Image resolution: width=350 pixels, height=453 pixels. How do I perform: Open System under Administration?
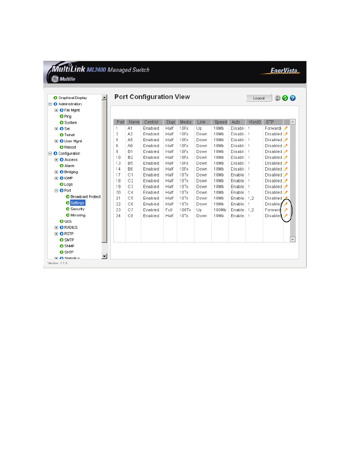click(70, 123)
